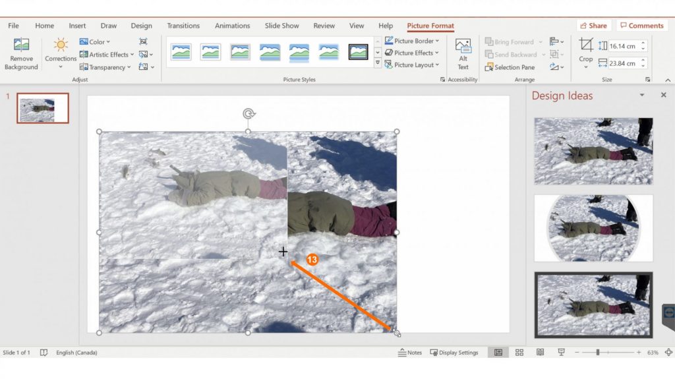Image resolution: width=675 pixels, height=379 pixels.
Task: Switch to Slide Sorter view
Action: (x=519, y=353)
